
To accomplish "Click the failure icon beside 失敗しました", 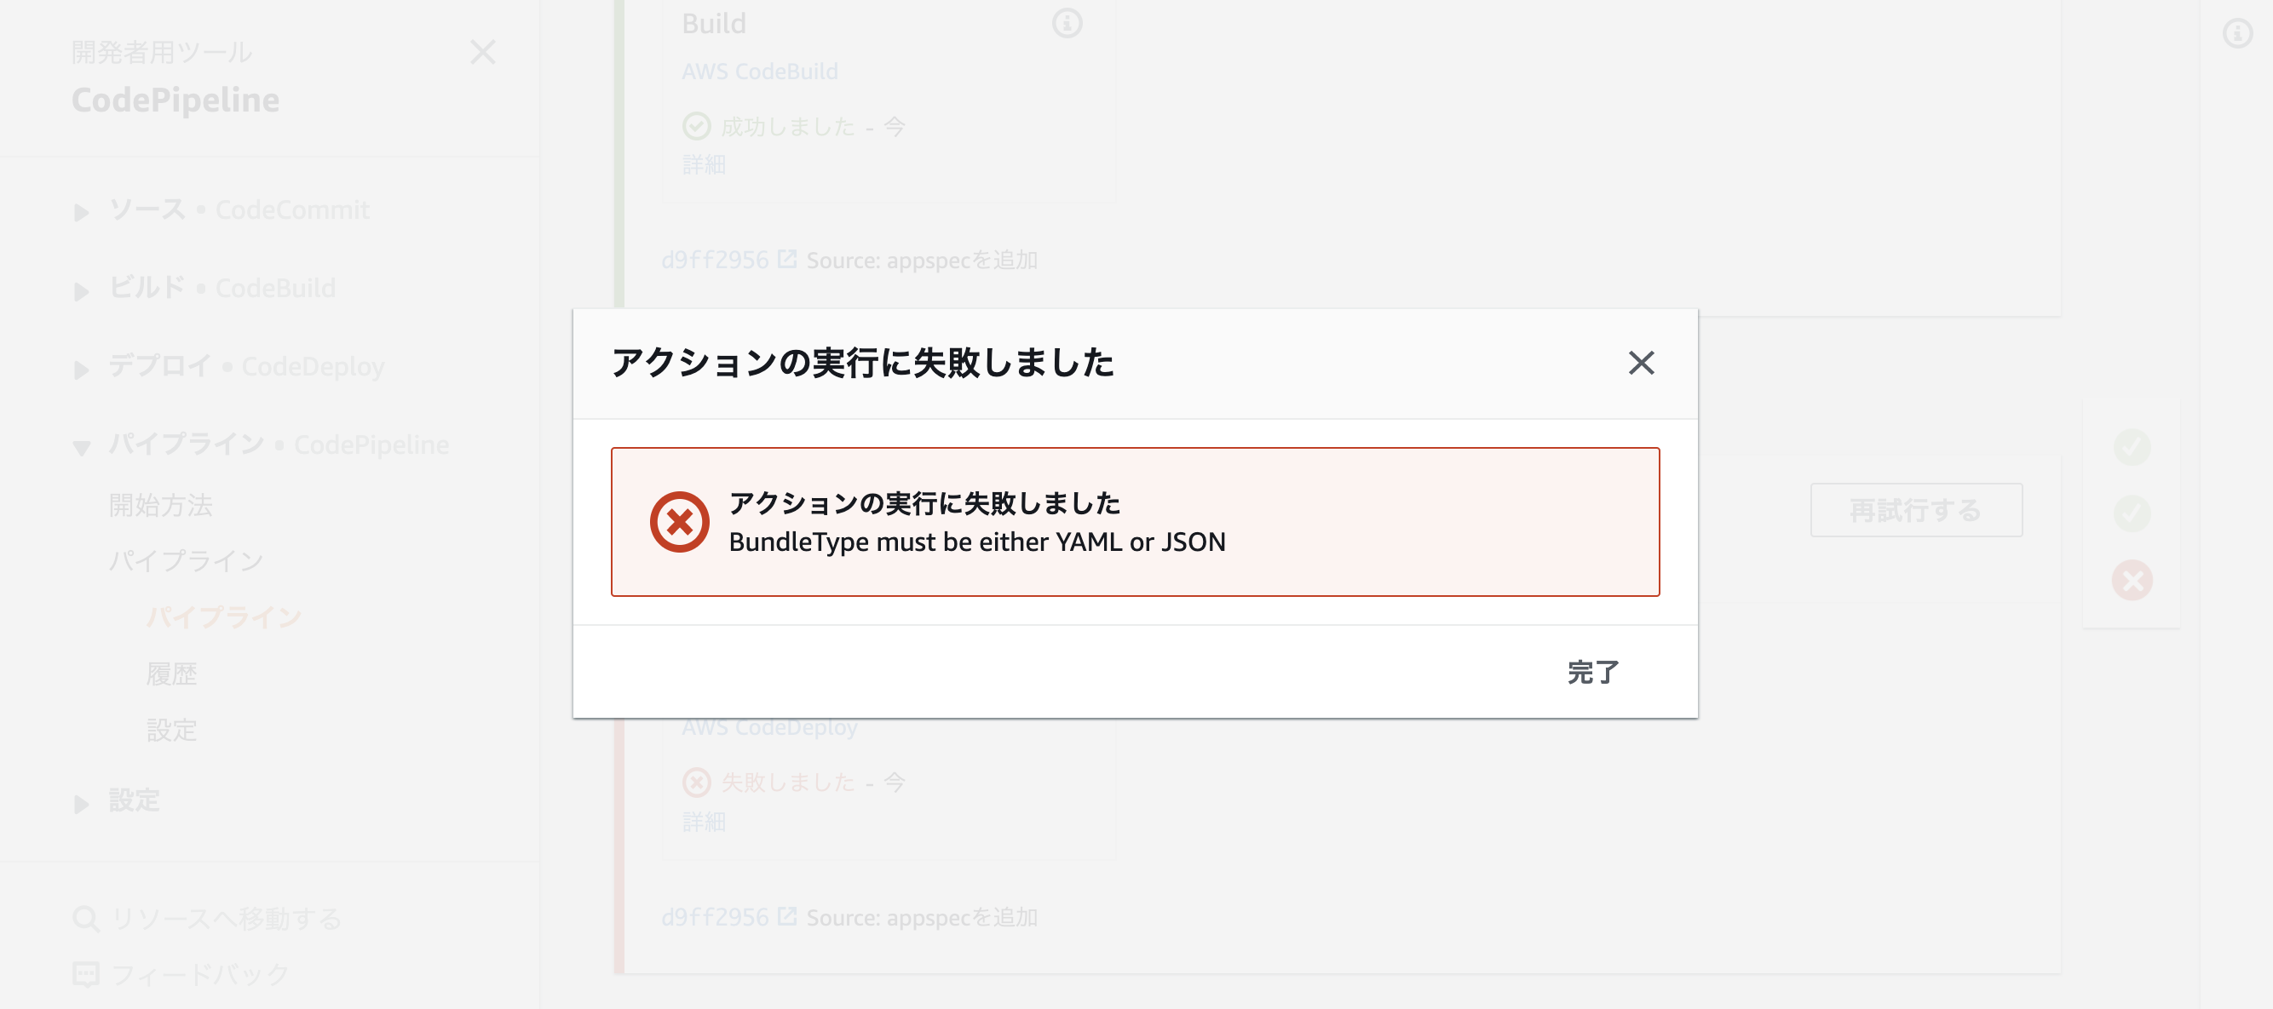I will tap(696, 782).
